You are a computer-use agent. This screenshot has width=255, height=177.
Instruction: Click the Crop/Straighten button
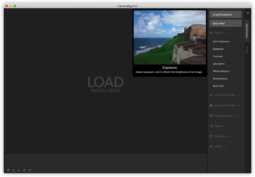225,15
